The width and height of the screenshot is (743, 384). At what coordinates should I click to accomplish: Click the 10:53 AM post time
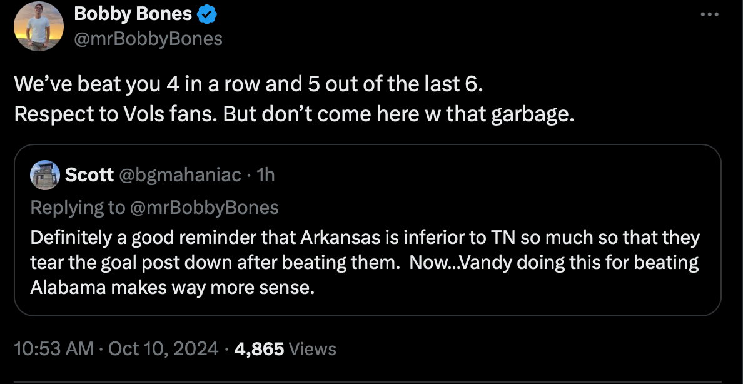point(53,348)
